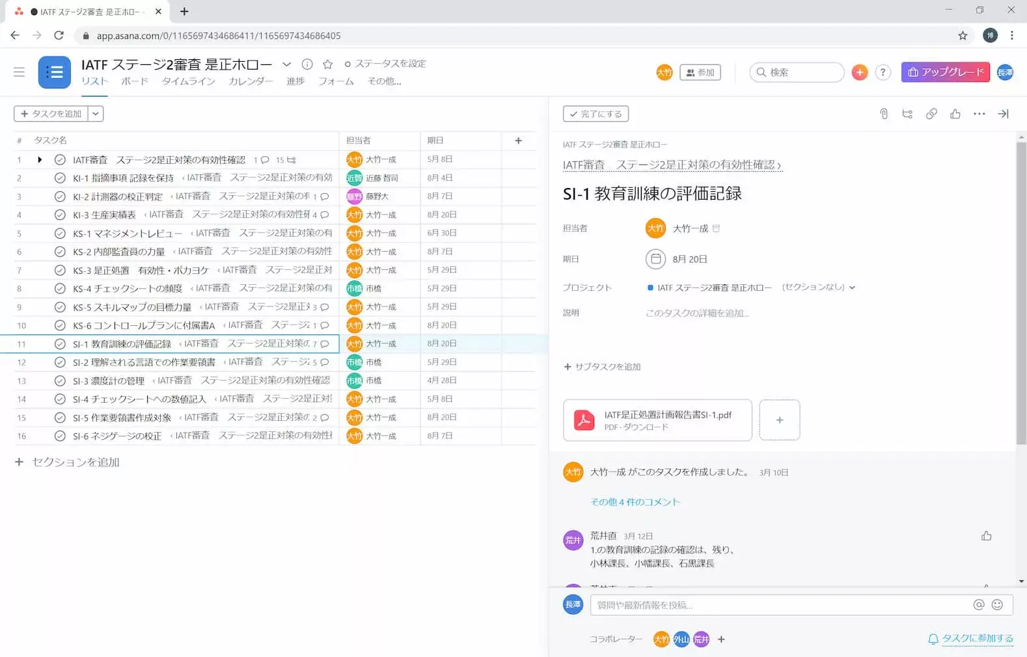Click the description field placeholder
Image resolution: width=1027 pixels, height=657 pixels.
click(697, 313)
